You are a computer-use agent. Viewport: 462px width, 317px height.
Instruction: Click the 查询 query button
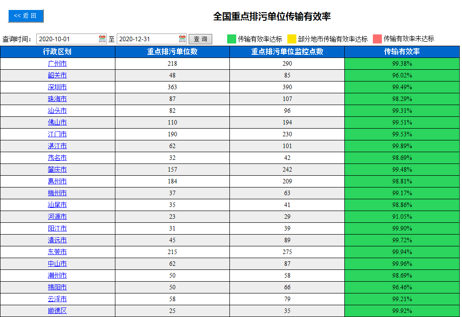[200, 39]
